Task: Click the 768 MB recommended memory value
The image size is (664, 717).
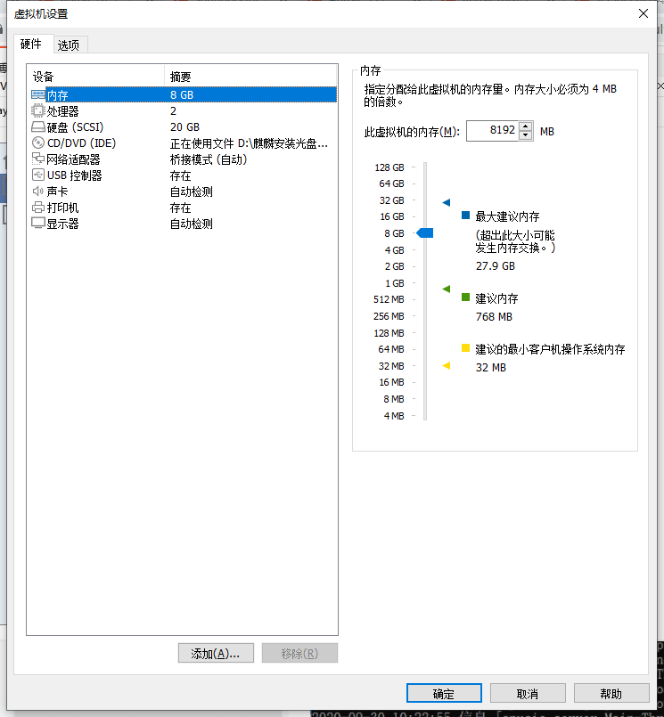Action: (494, 316)
